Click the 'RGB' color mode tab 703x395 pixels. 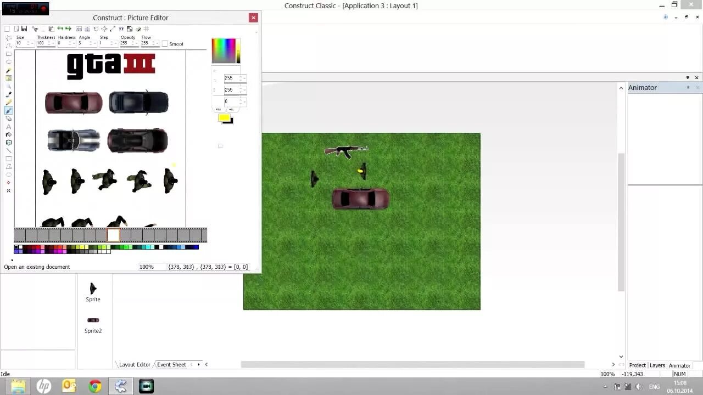[x=218, y=109]
